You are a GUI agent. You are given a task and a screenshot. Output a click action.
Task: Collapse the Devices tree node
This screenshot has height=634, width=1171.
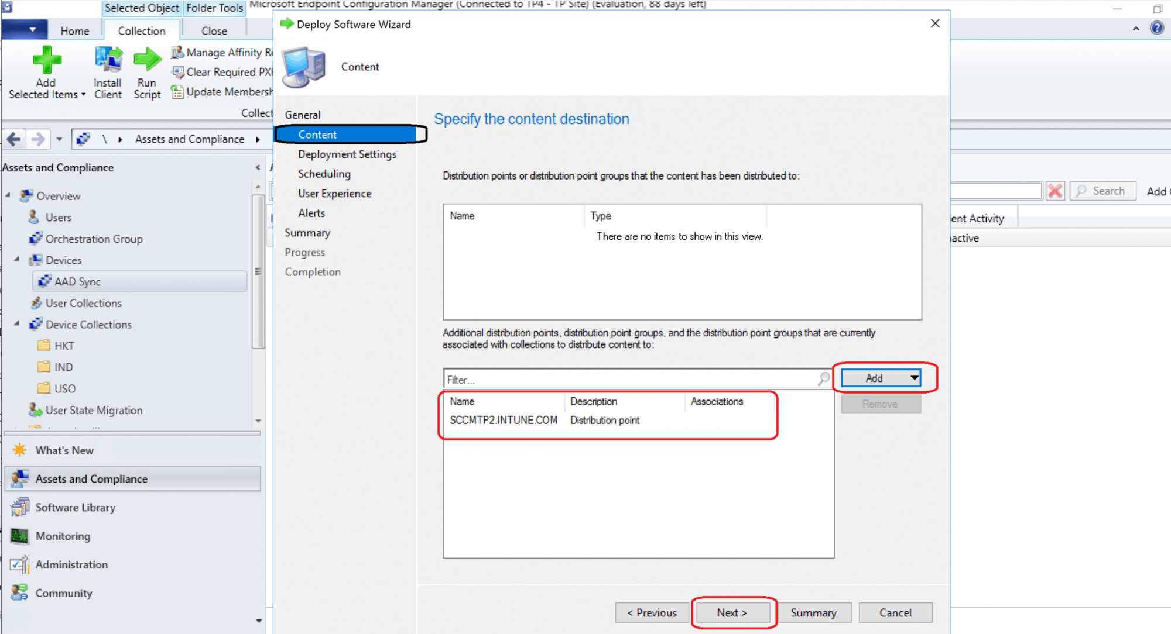pos(17,259)
